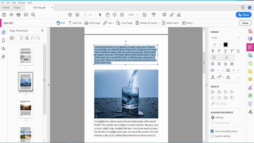This screenshot has height=143, width=254.
Task: Click the Save file icon
Action: click(x=4, y=15)
